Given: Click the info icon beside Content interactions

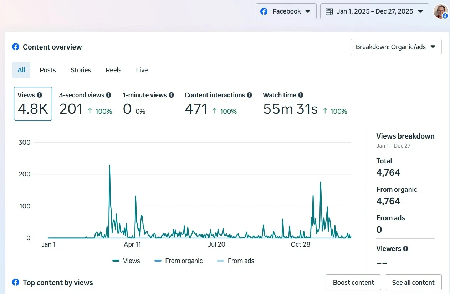Looking at the screenshot, I should click(250, 95).
